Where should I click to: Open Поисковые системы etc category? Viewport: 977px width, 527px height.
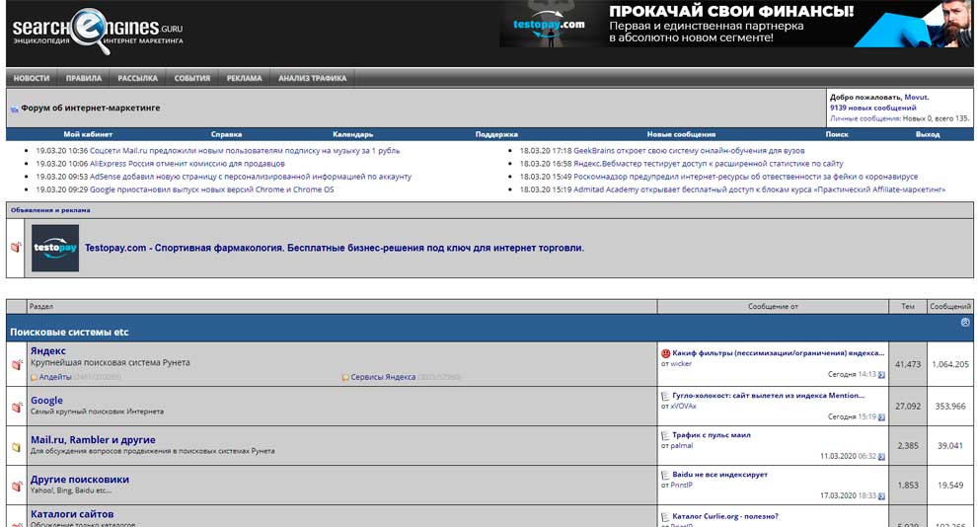69,332
